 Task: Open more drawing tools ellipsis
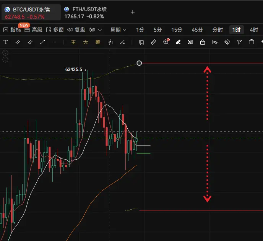pos(54,42)
